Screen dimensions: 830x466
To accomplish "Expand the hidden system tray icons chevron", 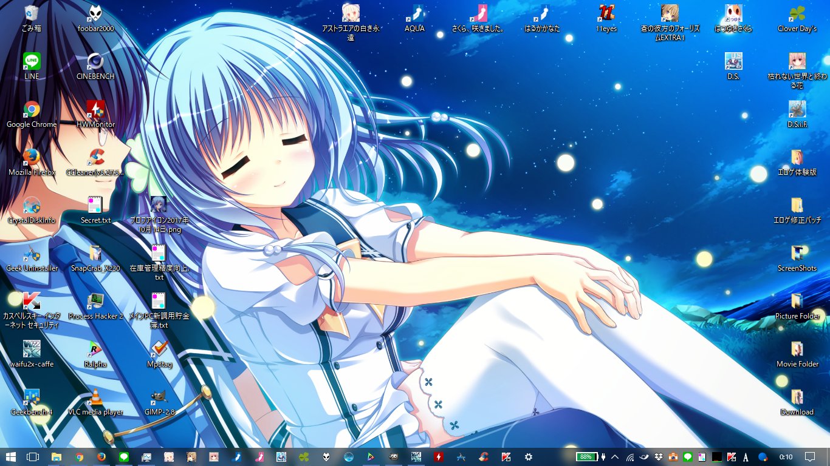I will click(x=615, y=456).
